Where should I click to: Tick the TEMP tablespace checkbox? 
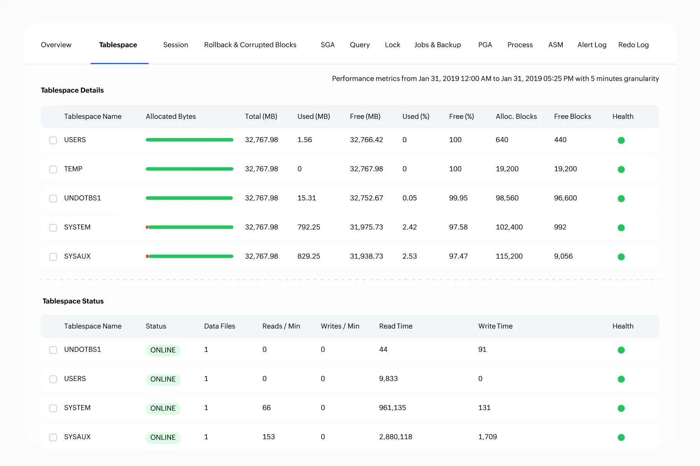(x=53, y=169)
